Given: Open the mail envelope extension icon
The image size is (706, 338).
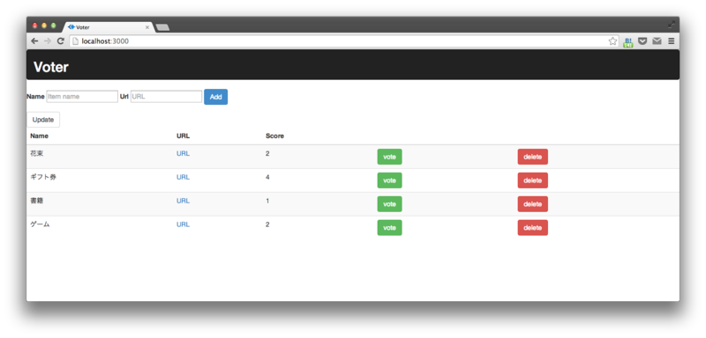Looking at the screenshot, I should 657,41.
